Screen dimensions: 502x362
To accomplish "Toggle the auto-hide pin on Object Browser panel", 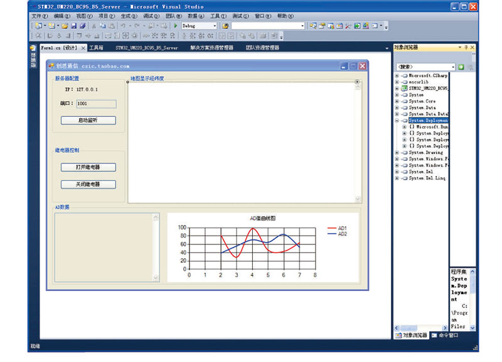I will 466,48.
